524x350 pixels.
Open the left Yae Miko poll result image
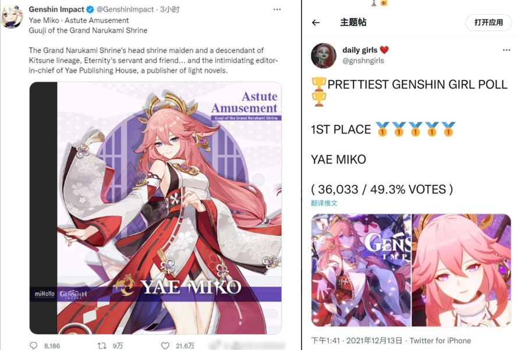click(360, 270)
